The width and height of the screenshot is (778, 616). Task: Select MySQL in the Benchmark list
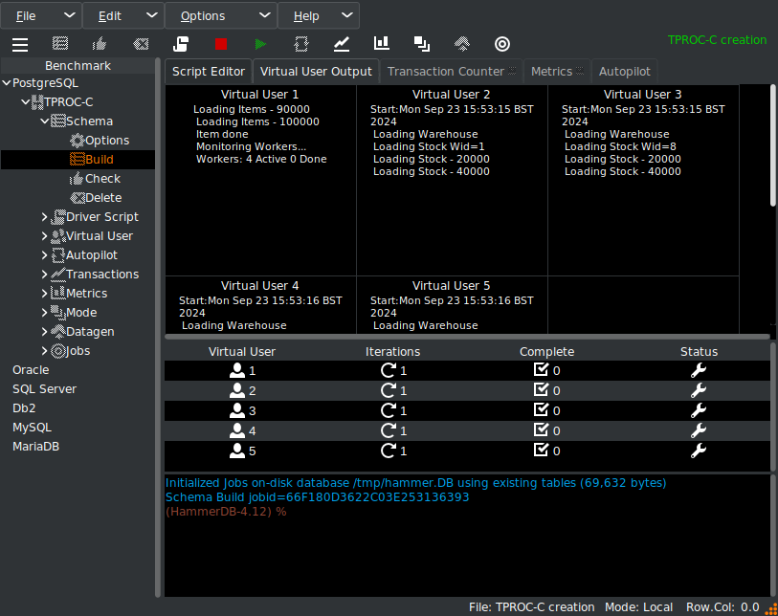coord(32,428)
